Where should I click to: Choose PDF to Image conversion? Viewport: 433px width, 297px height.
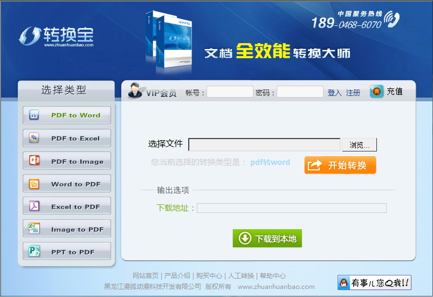click(x=67, y=161)
